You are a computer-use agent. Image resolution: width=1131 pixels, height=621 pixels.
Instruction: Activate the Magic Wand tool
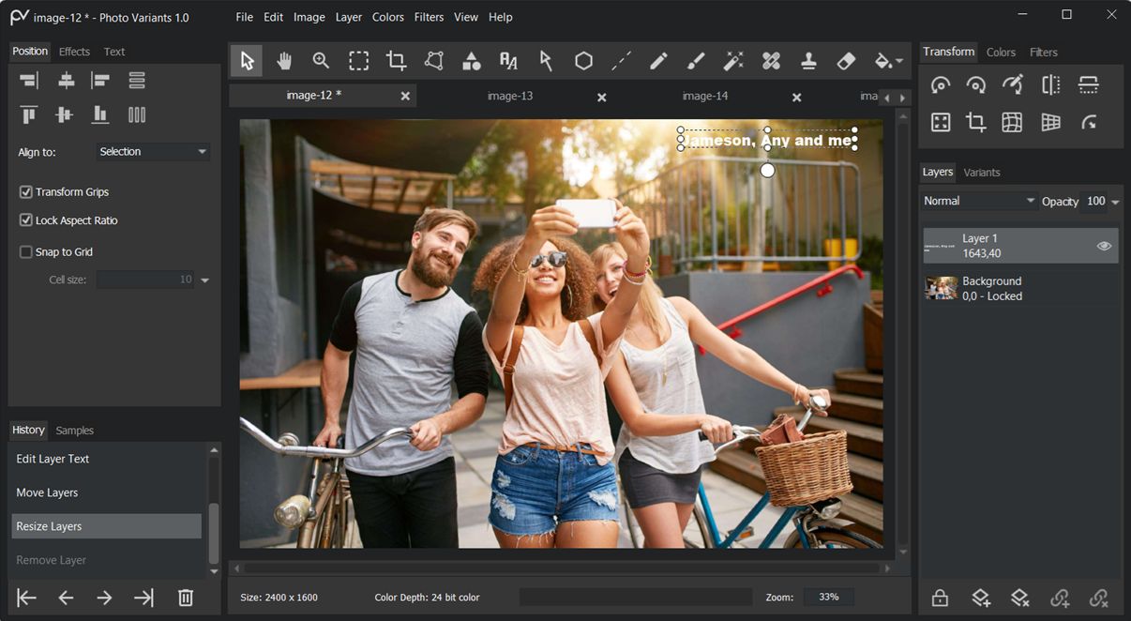pyautogui.click(x=733, y=61)
